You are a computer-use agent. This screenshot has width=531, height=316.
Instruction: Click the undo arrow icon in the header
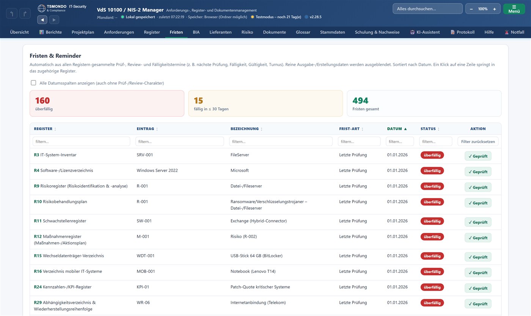click(12, 14)
